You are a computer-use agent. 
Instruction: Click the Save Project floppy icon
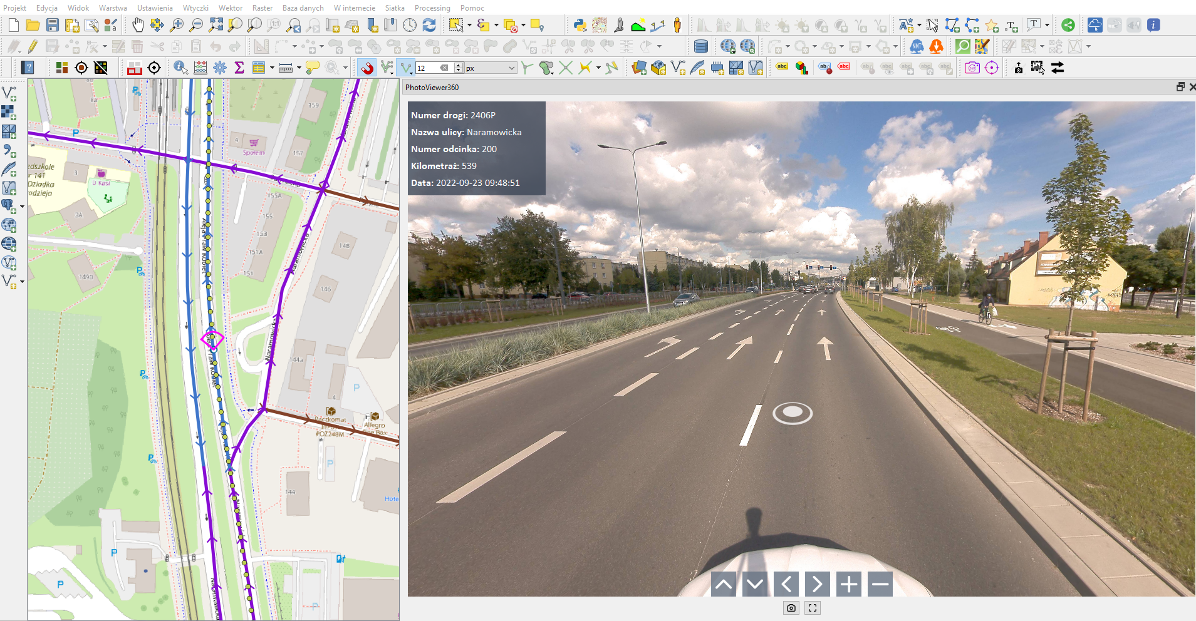point(53,25)
